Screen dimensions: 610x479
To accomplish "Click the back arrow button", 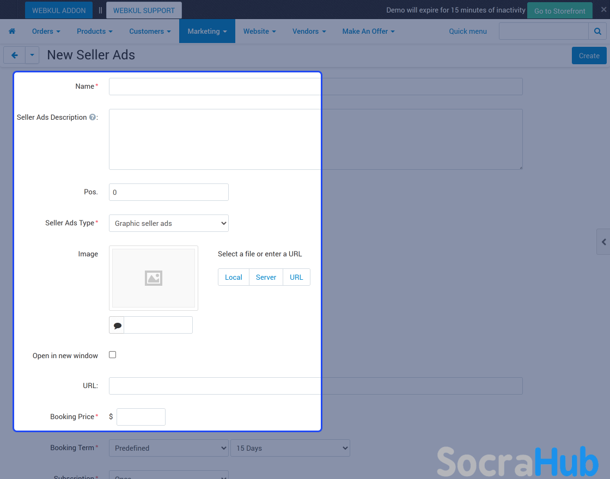I will (x=15, y=56).
